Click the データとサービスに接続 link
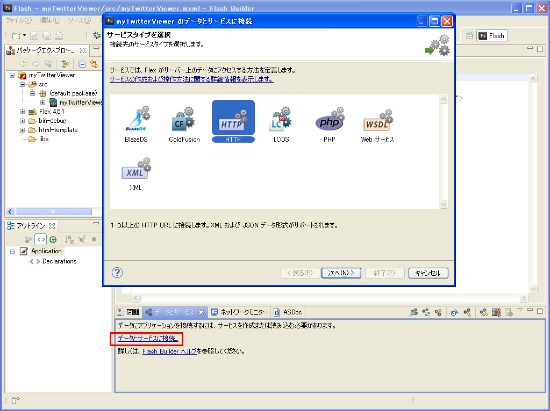This screenshot has height=411, width=550. click(x=148, y=339)
